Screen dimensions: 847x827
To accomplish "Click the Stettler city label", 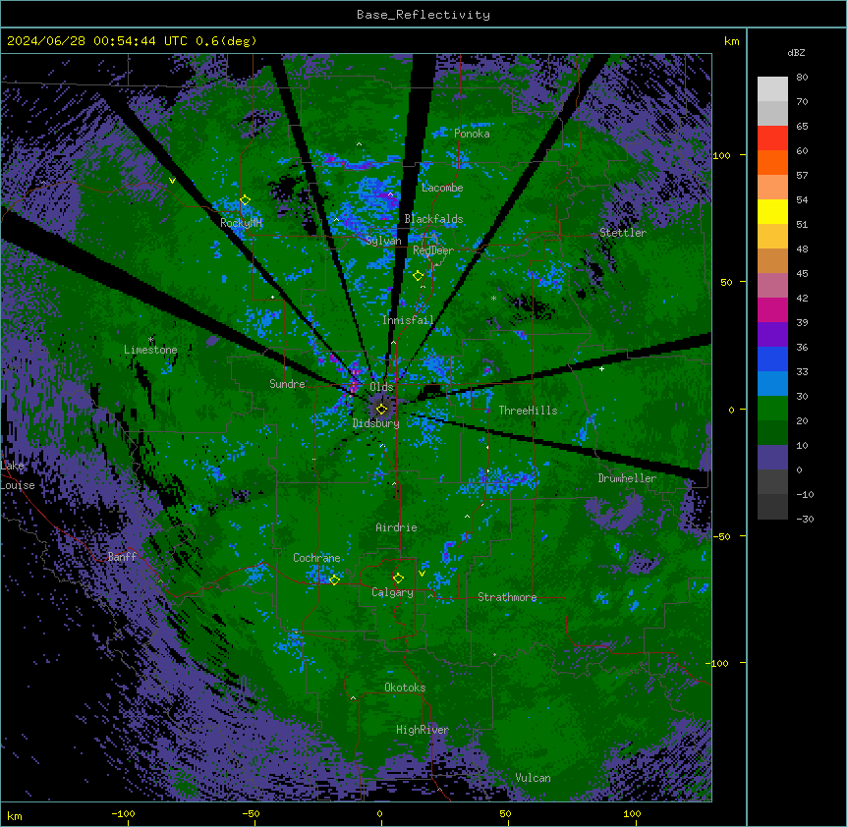I will pos(622,233).
